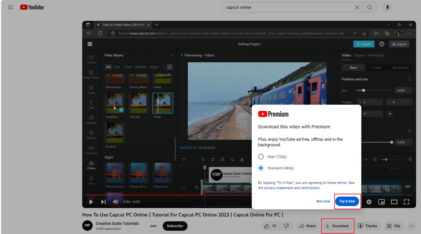Enable miniplayer mode

tap(382, 202)
